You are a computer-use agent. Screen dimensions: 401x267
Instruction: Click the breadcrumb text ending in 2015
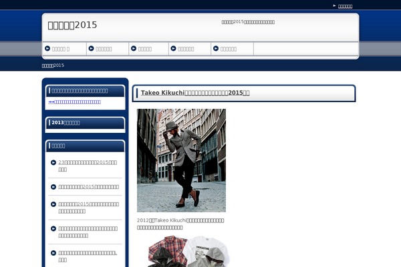tap(53, 65)
